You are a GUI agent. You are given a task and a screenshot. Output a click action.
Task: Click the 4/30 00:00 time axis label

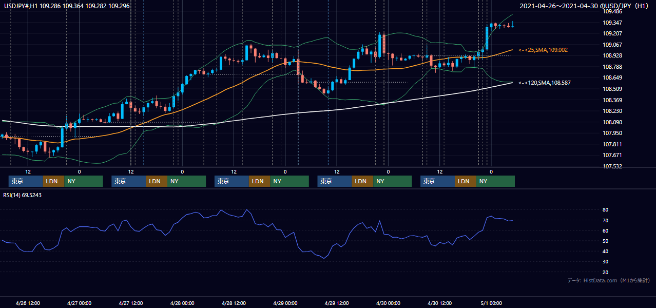(388, 303)
